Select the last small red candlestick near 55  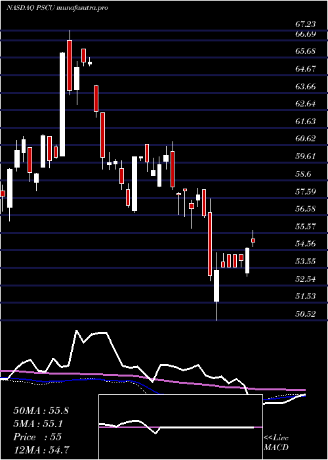point(253,241)
